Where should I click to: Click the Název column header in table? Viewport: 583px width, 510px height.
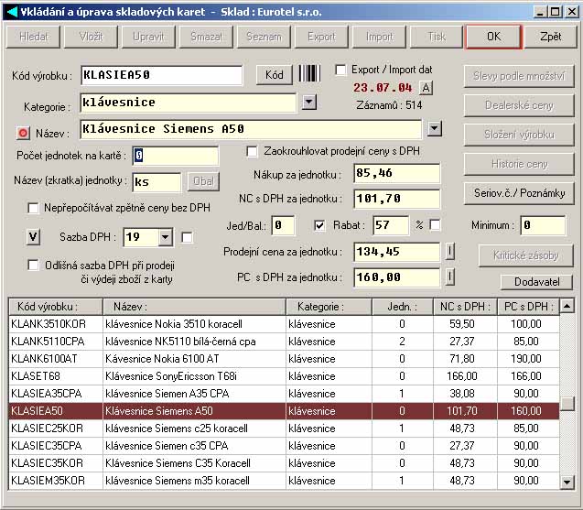194,307
